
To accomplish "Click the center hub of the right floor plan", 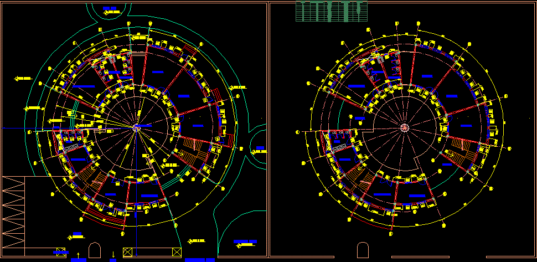I will tap(404, 128).
